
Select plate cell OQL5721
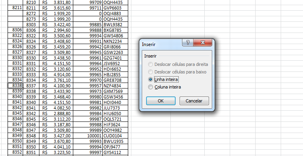click(115, 119)
